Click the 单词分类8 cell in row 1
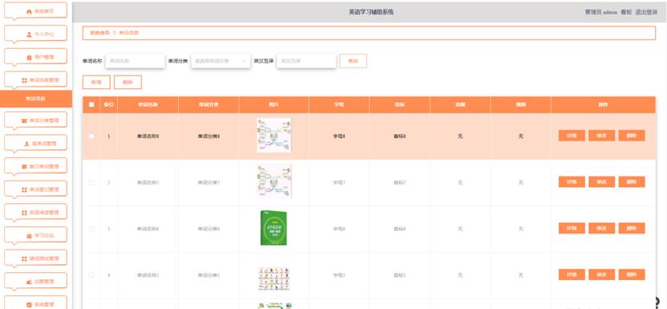The height and width of the screenshot is (309, 667). pos(209,136)
